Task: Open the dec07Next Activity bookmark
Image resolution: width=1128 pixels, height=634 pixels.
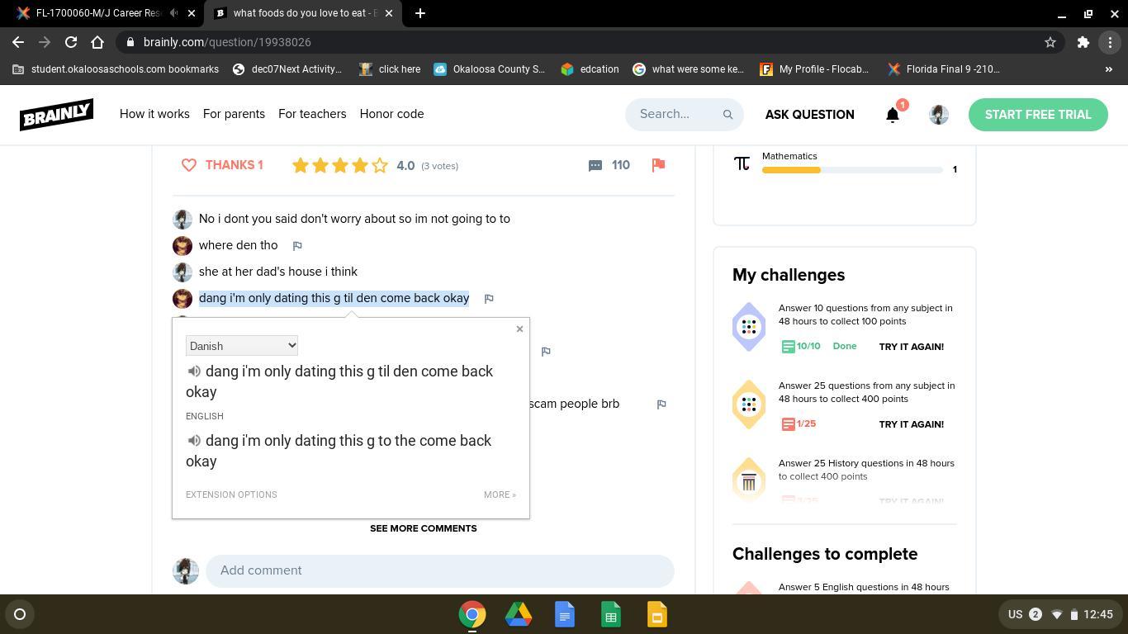Action: point(287,69)
